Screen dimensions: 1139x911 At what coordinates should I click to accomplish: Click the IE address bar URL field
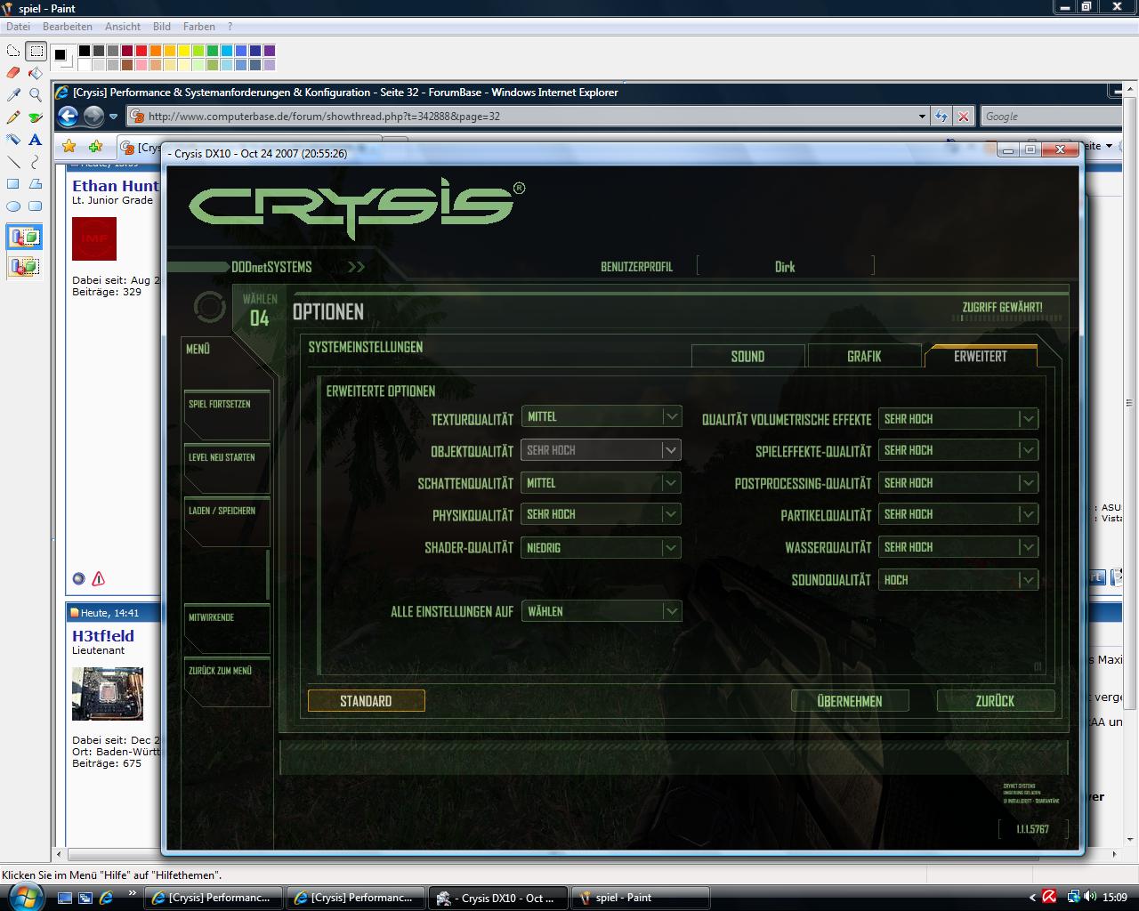[x=530, y=116]
